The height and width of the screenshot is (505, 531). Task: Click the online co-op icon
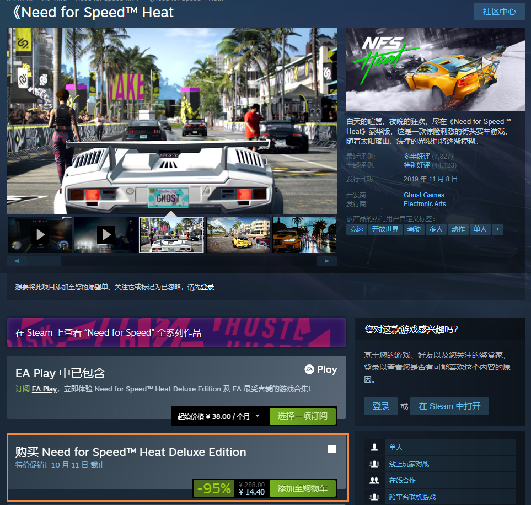point(374,480)
